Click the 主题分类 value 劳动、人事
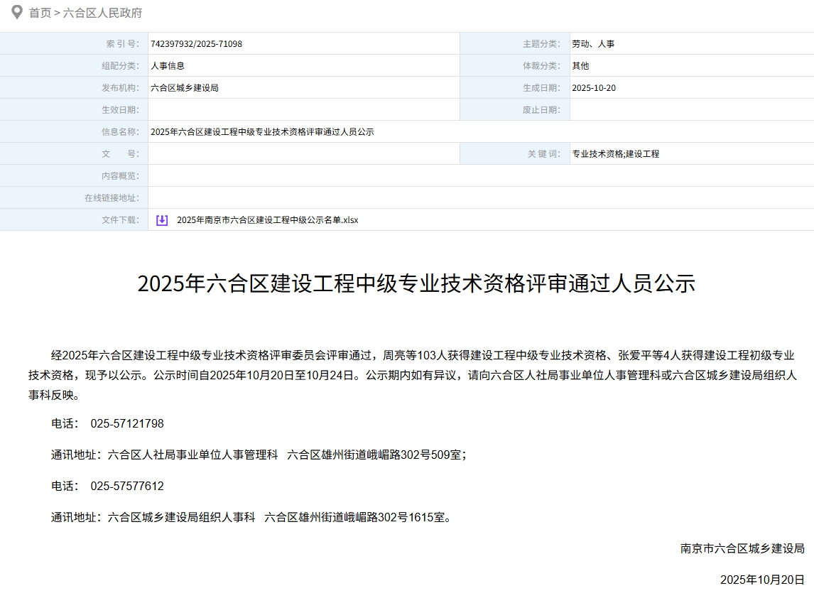 [x=593, y=44]
